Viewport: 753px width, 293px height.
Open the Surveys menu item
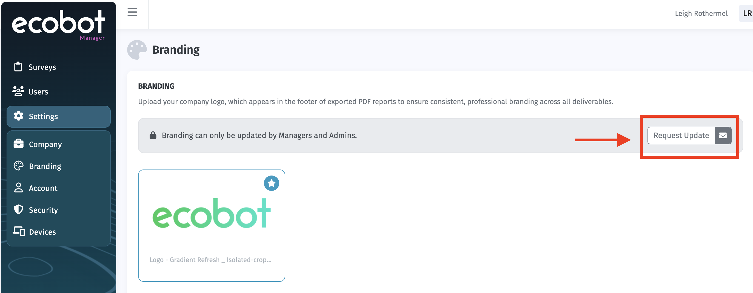coord(42,67)
